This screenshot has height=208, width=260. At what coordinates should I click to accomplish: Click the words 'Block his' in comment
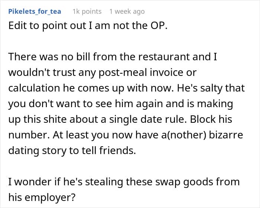coord(211,119)
